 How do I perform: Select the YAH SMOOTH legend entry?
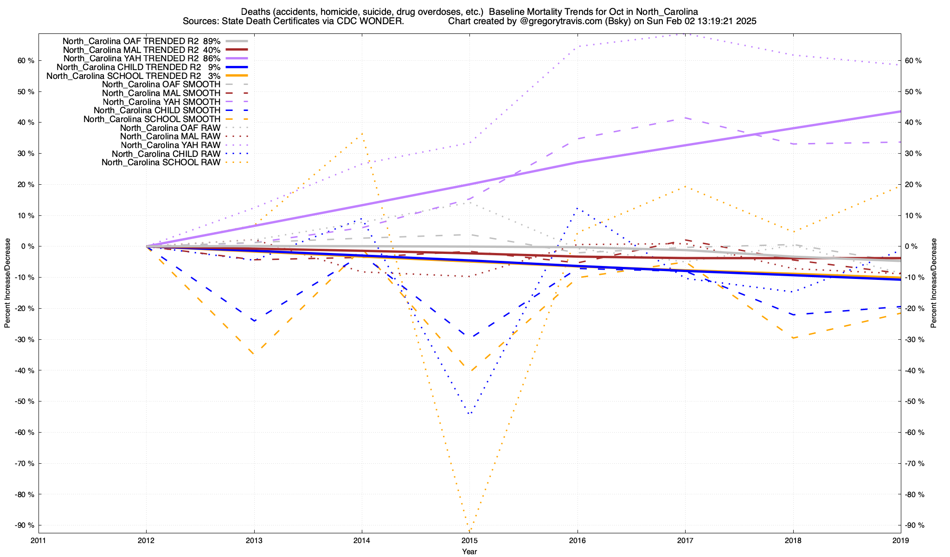tap(161, 102)
